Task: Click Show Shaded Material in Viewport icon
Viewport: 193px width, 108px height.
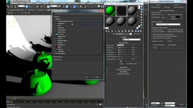Action: tap(132, 31)
